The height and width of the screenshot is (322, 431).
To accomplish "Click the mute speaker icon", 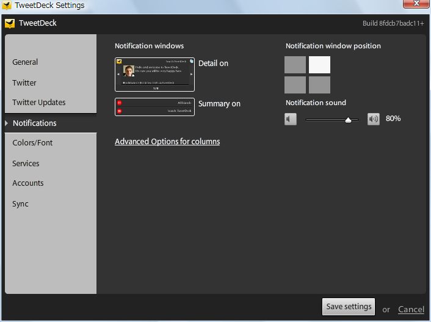I will [x=291, y=119].
